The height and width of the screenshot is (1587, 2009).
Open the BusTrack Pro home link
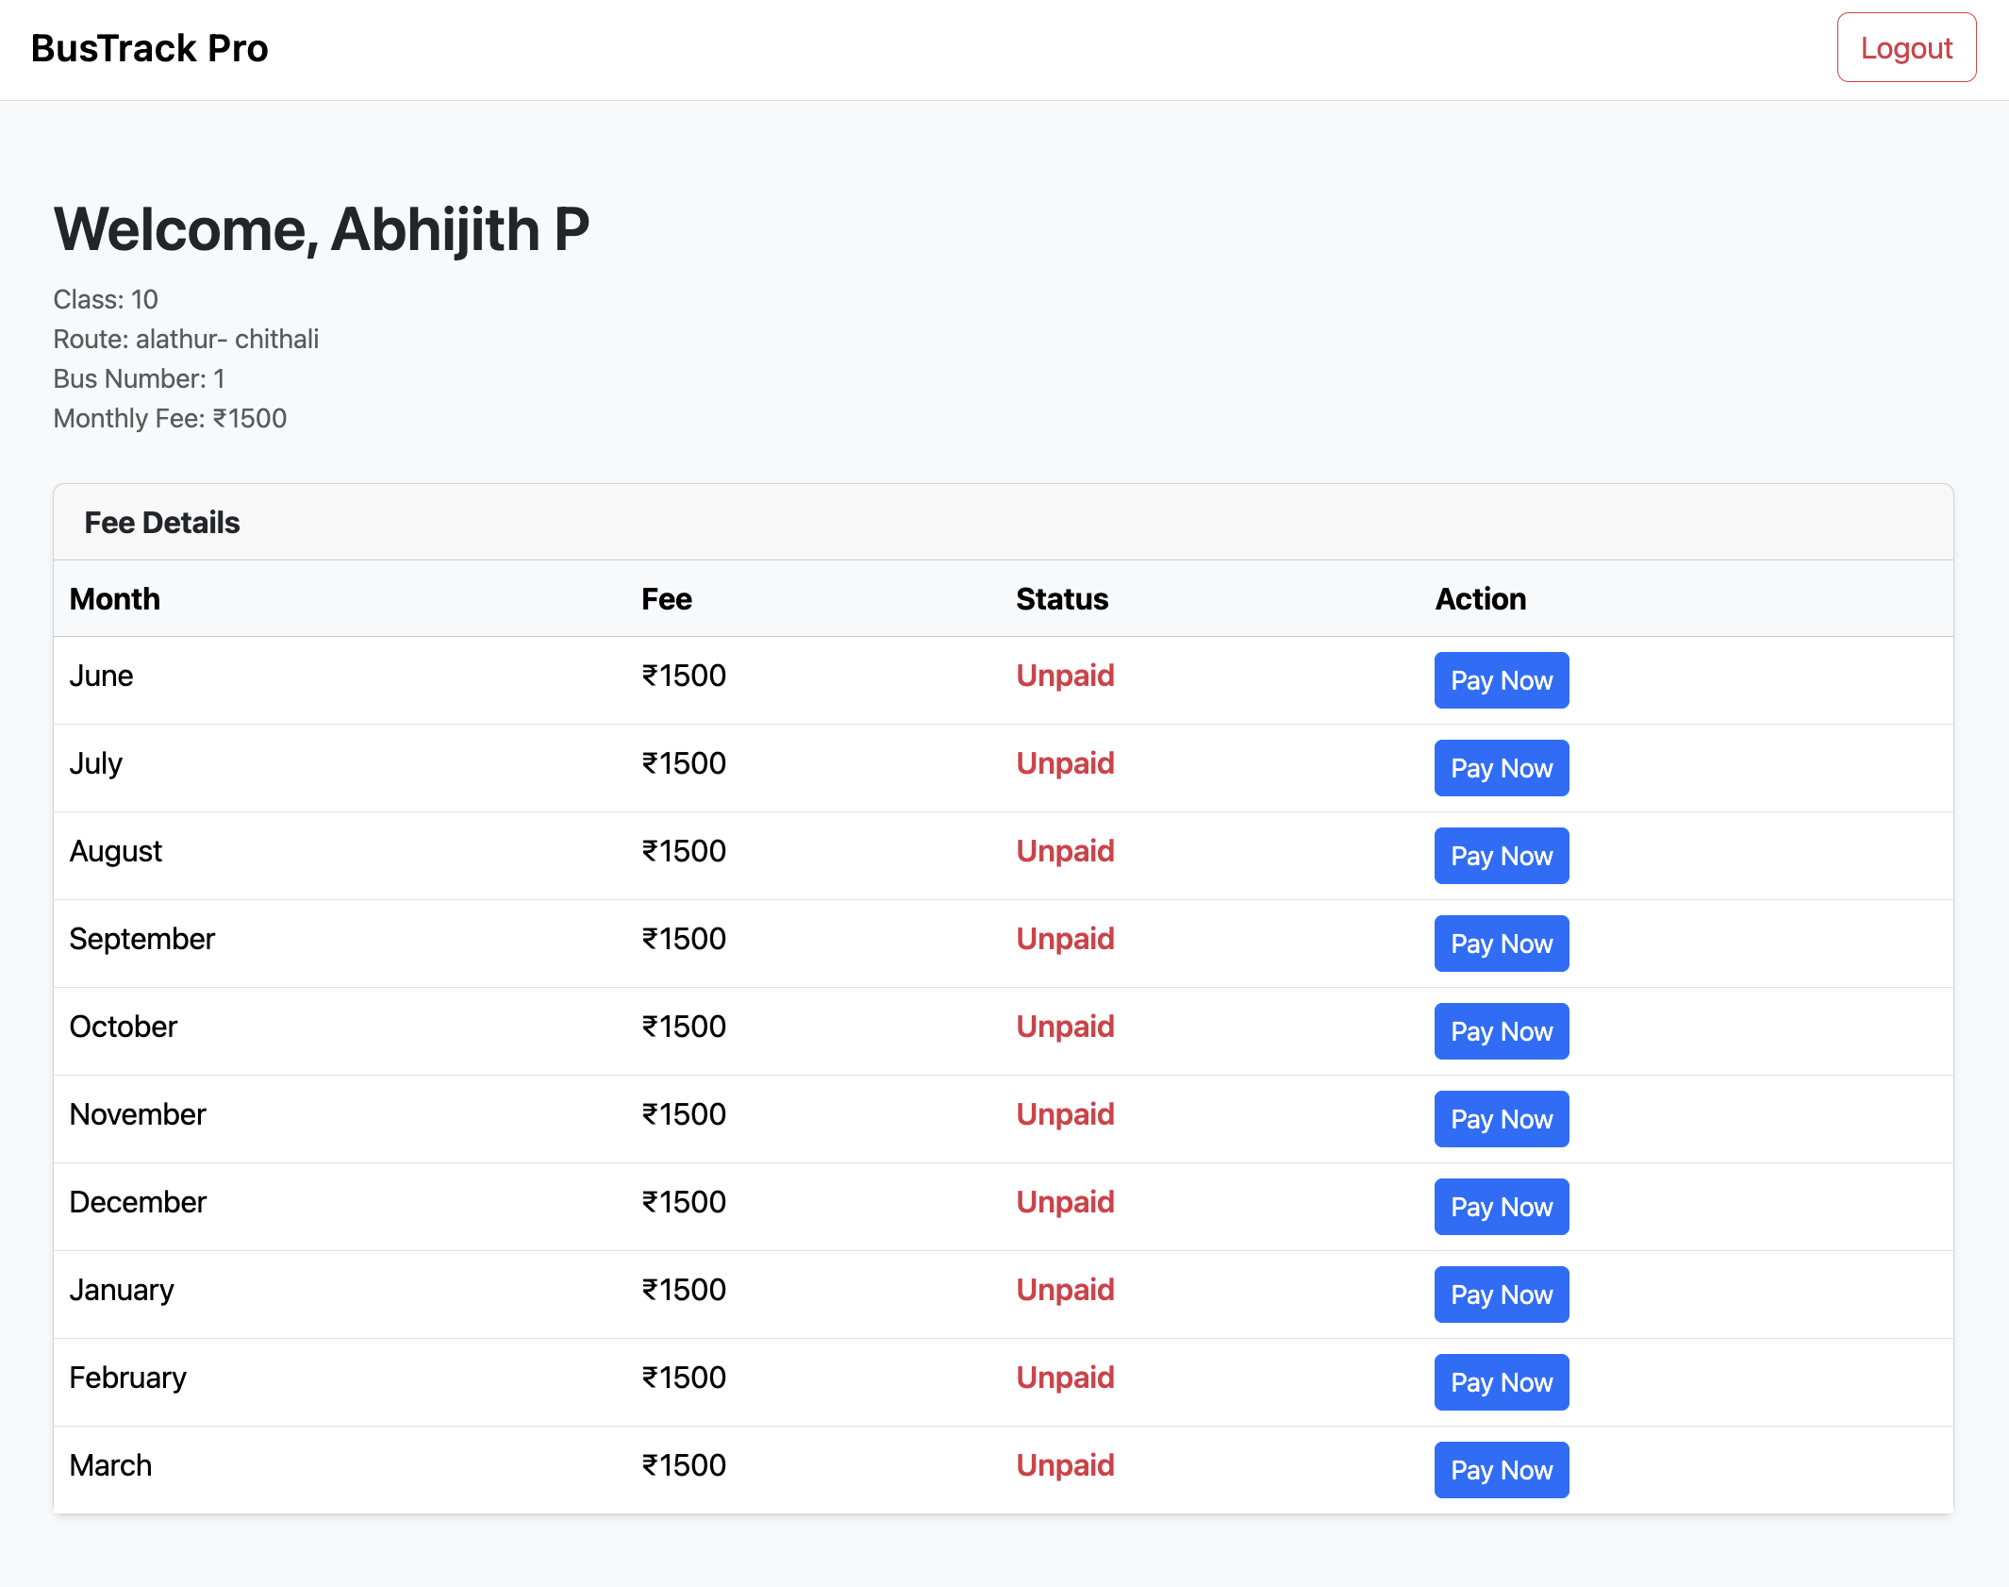pos(150,48)
